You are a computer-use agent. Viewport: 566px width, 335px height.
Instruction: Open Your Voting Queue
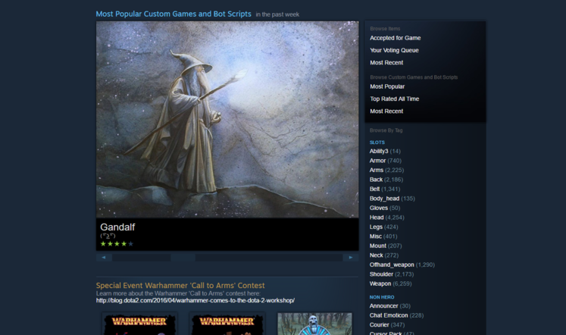pyautogui.click(x=394, y=50)
